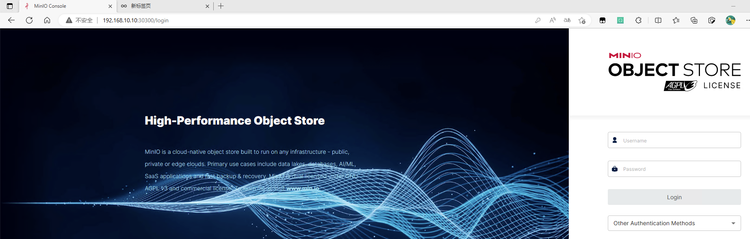
Task: Click the translate page icon
Action: tap(567, 20)
